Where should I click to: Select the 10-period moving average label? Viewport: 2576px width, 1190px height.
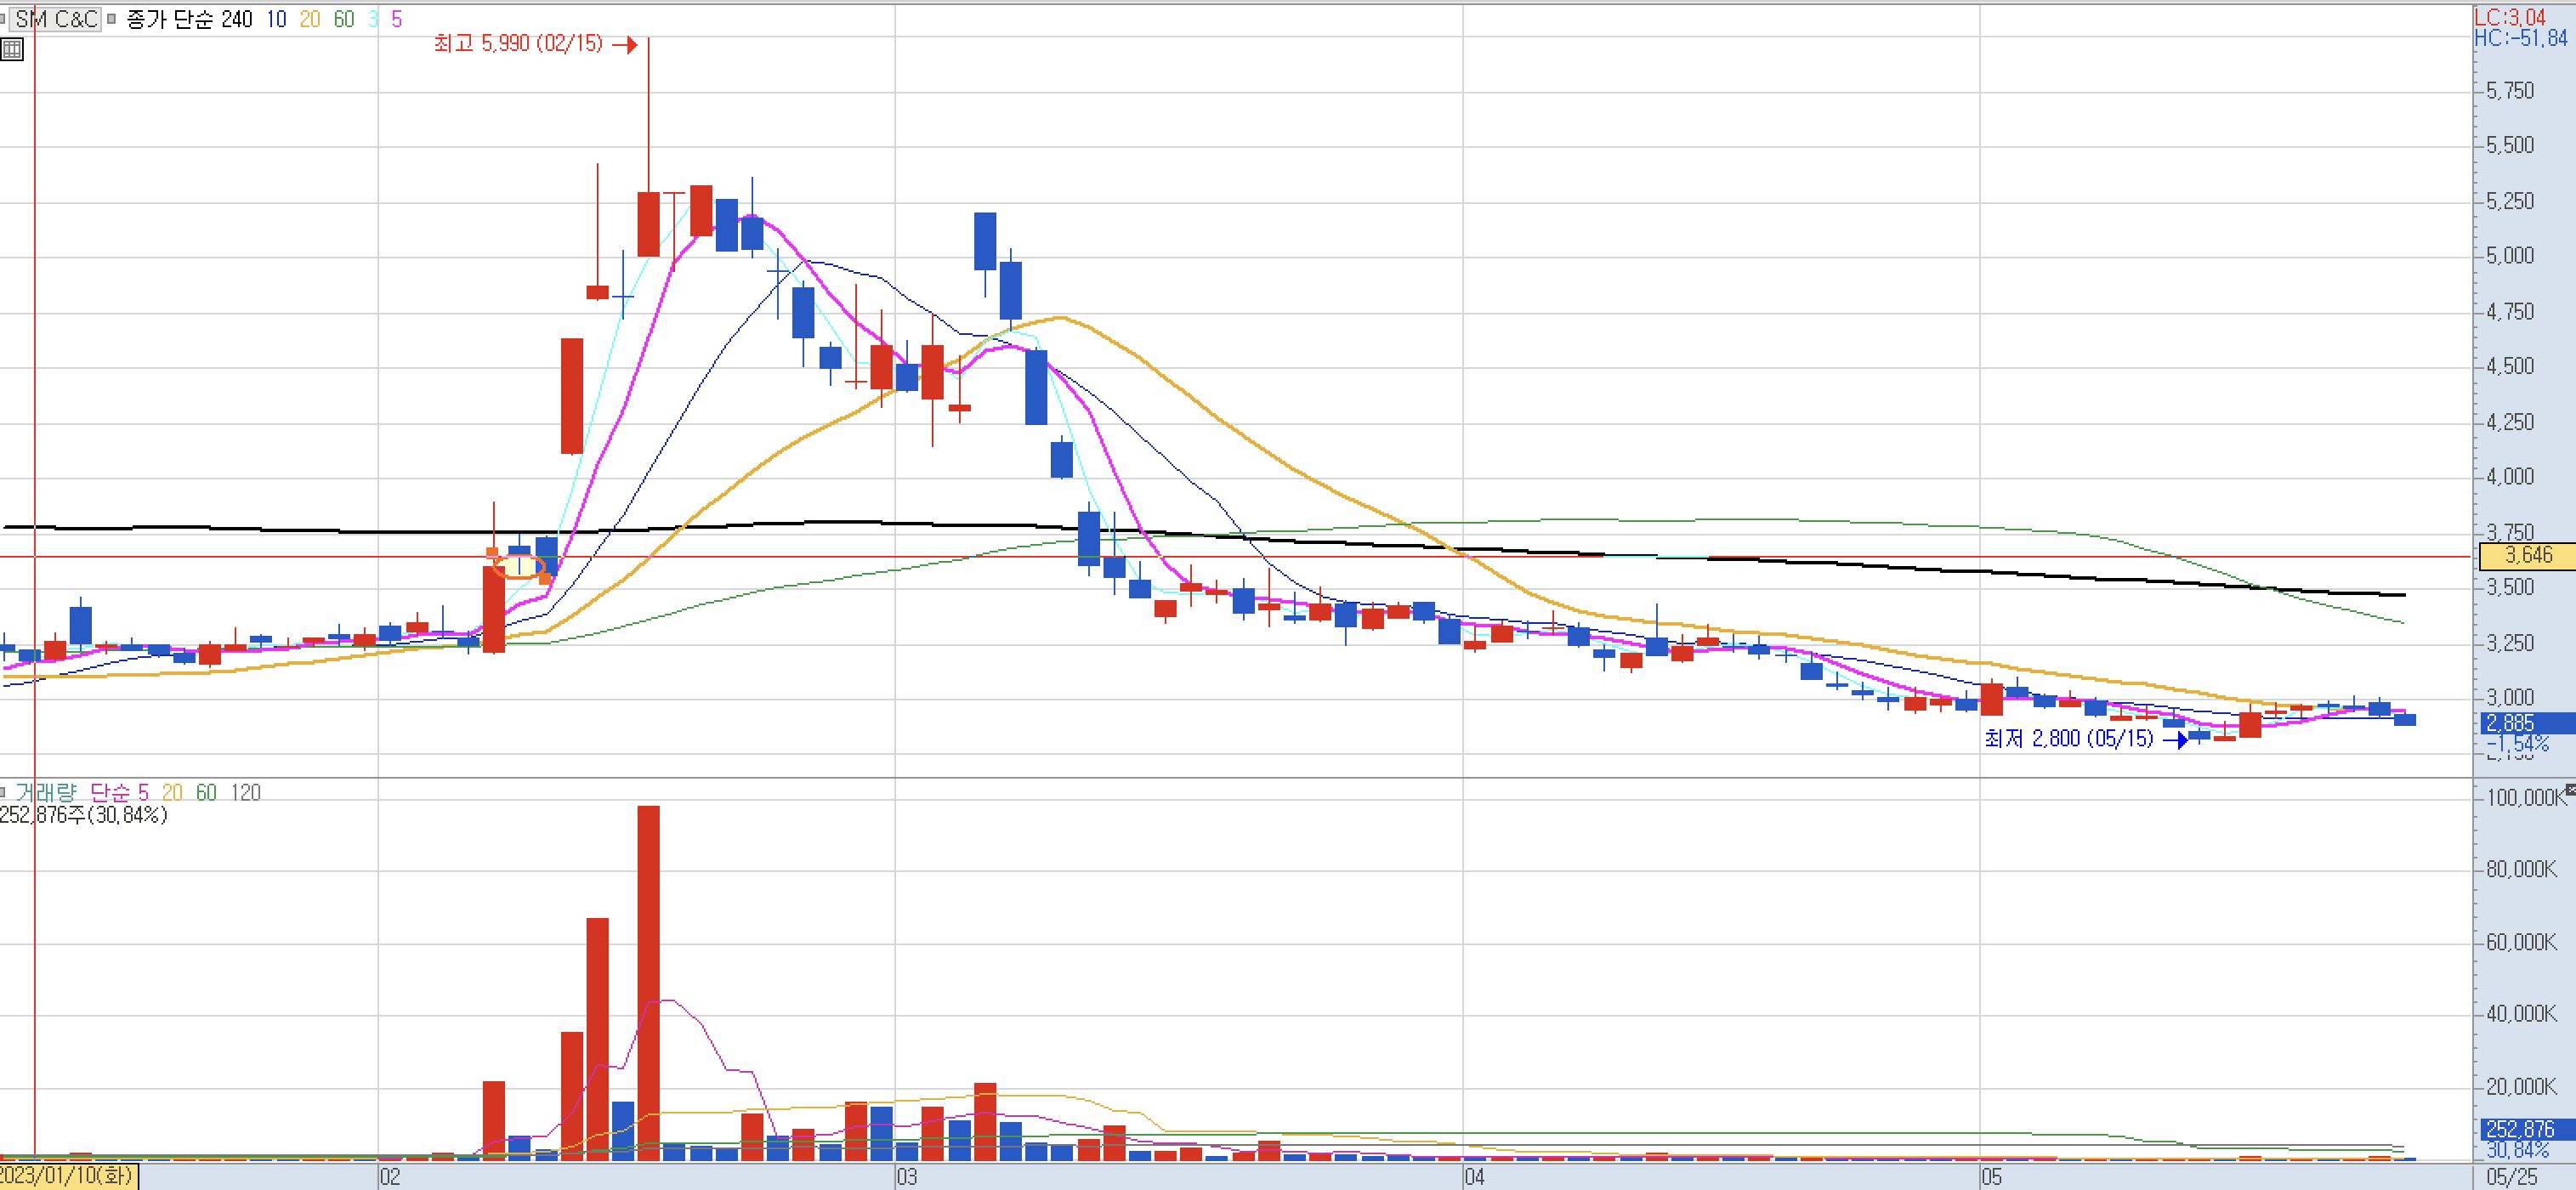coord(276,19)
